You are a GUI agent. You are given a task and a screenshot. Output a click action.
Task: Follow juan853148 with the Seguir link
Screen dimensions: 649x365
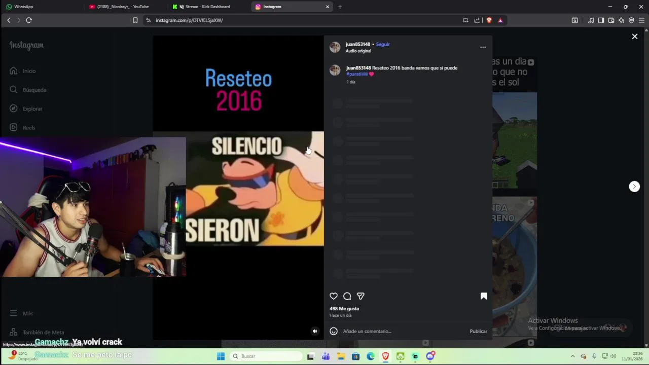tap(383, 44)
